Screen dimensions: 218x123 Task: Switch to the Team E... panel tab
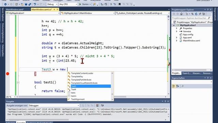tap(186, 73)
